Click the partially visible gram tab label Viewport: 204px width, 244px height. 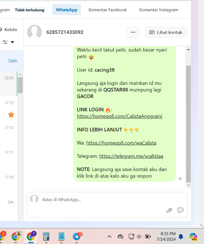5,10
